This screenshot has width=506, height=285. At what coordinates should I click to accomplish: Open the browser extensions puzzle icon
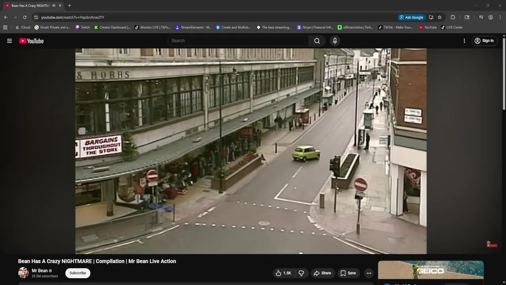pos(453,17)
